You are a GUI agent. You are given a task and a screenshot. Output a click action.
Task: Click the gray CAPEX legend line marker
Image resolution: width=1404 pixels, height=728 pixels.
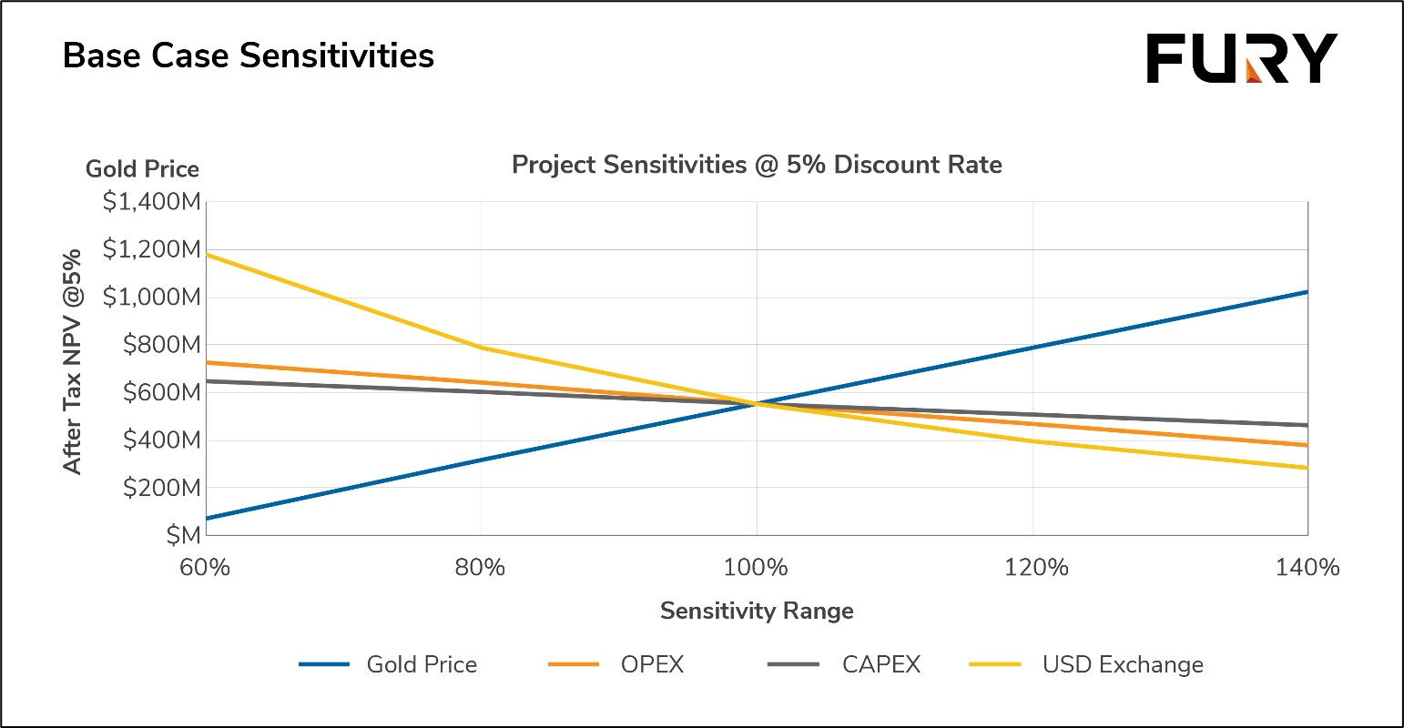(x=793, y=665)
